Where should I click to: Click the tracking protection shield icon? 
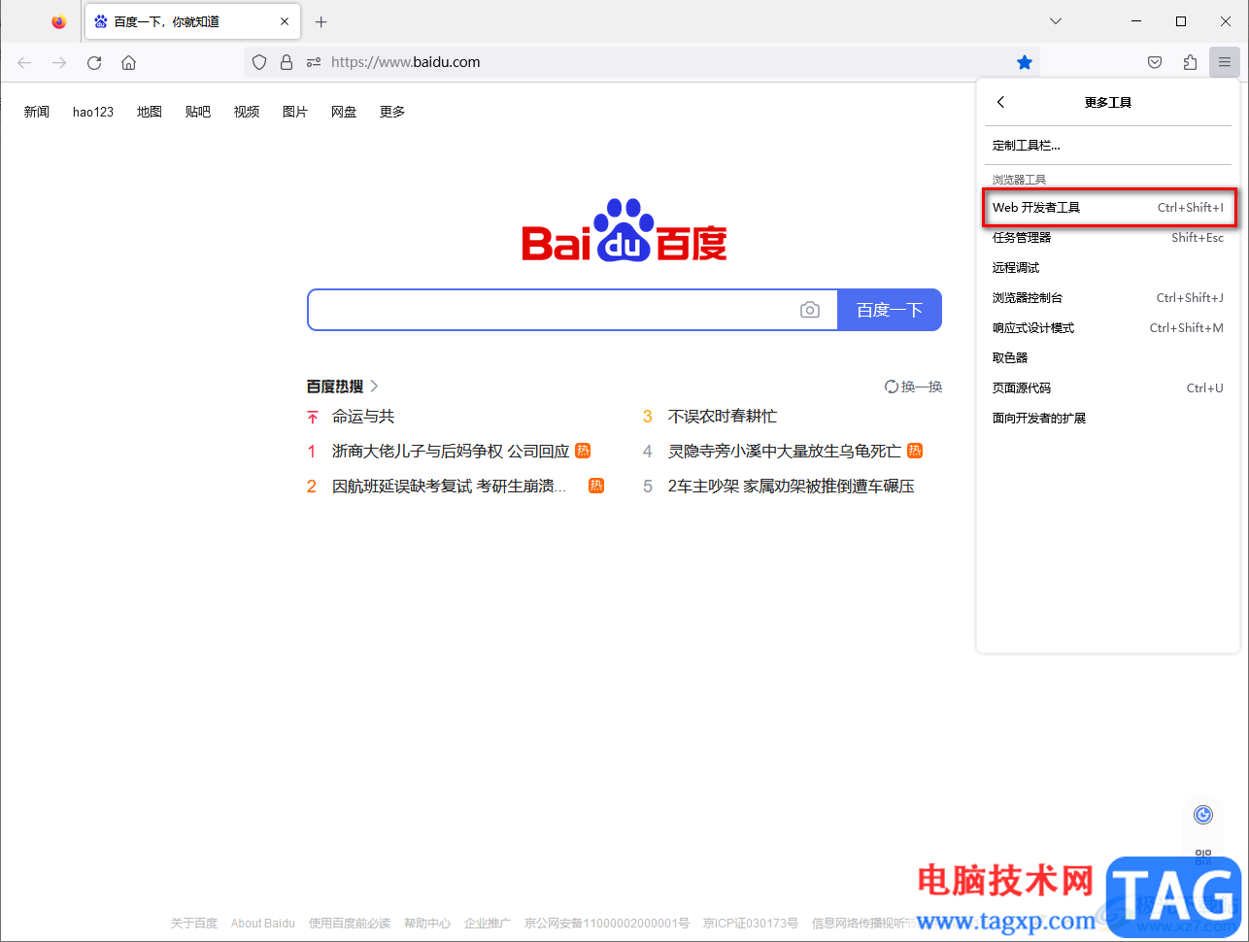[x=259, y=62]
